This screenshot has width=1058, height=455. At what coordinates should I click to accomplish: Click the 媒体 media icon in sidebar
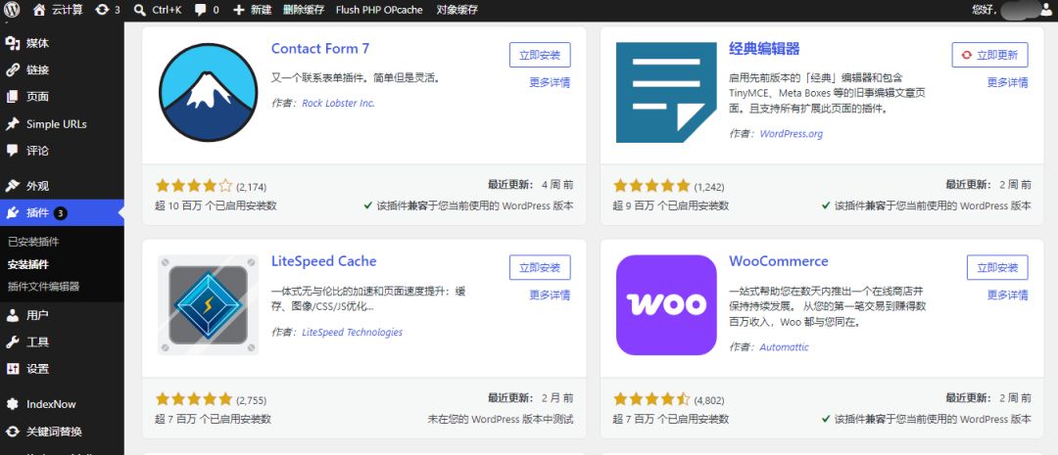[x=12, y=43]
